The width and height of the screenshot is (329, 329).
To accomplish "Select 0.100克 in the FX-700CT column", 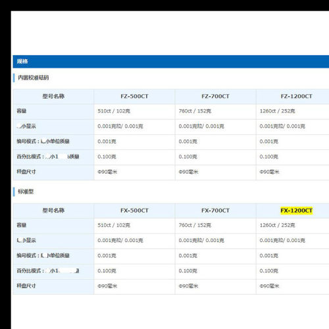I will tap(188, 271).
